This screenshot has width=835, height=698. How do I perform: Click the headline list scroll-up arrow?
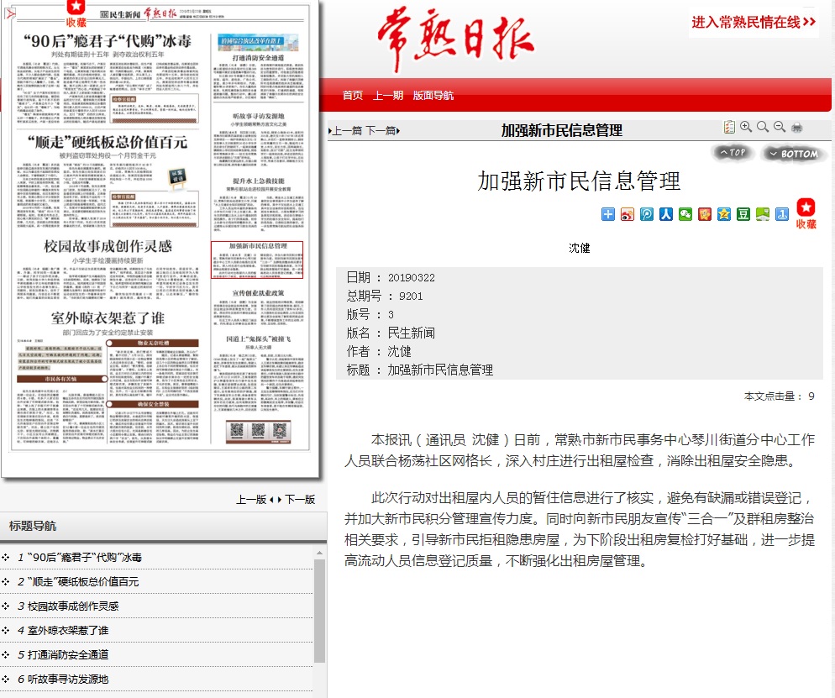319,554
